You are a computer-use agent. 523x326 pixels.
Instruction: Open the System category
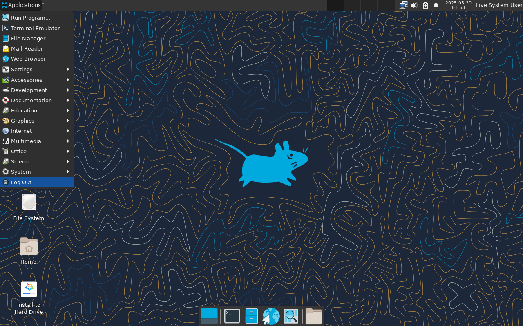tap(37, 172)
